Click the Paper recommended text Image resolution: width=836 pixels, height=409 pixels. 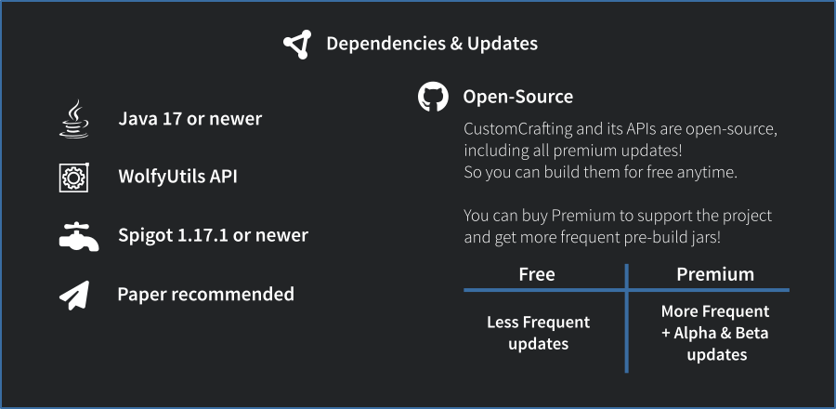tap(205, 295)
